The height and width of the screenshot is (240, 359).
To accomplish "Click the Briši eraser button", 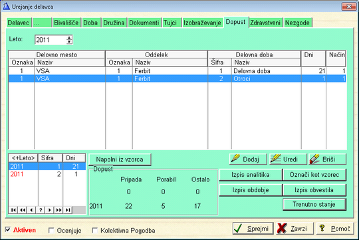I will click(327, 159).
